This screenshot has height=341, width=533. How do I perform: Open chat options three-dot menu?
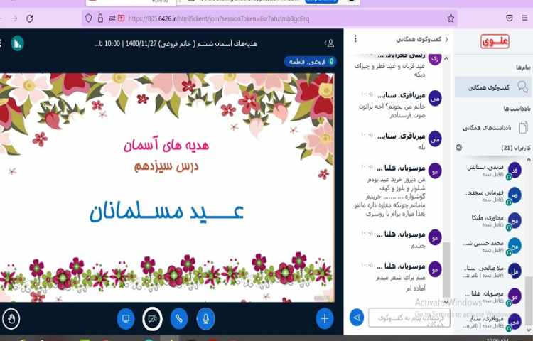355,39
